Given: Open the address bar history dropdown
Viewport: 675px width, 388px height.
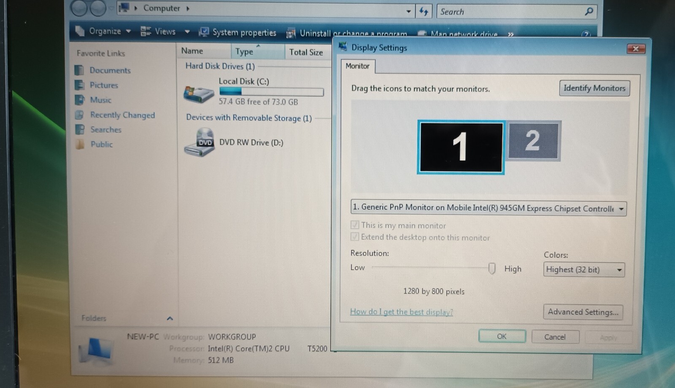Looking at the screenshot, I should click(x=408, y=11).
